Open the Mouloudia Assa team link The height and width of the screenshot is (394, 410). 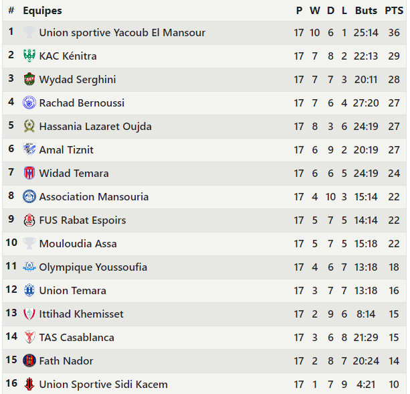pos(78,244)
